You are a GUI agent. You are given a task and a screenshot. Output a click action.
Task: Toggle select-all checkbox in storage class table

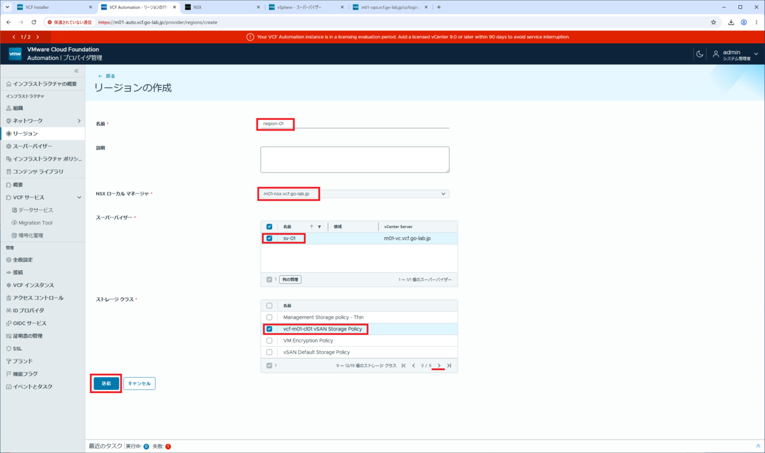[269, 306]
